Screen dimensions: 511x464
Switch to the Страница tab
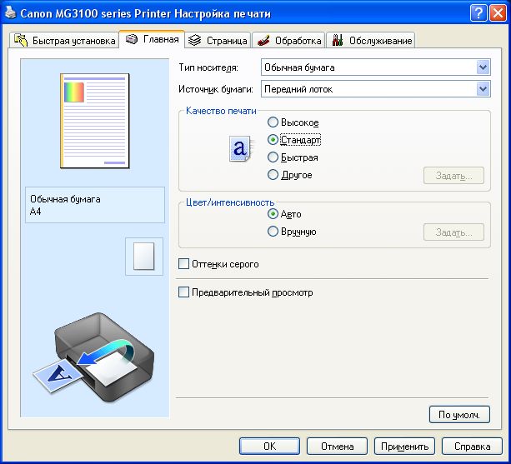pos(218,40)
